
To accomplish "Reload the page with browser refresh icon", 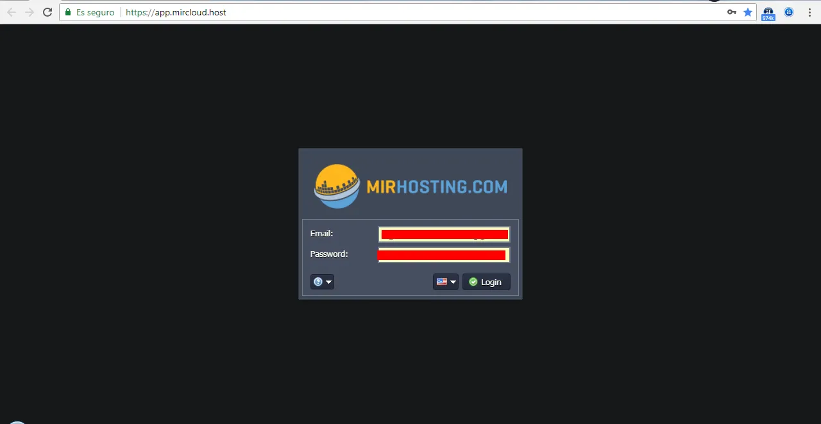I will [x=47, y=12].
